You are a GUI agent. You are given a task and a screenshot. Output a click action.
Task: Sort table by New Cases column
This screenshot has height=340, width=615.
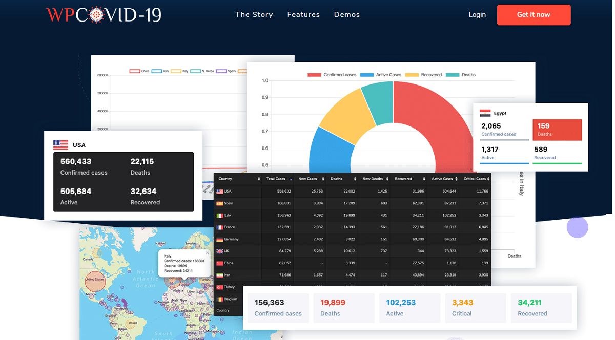[x=310, y=179]
